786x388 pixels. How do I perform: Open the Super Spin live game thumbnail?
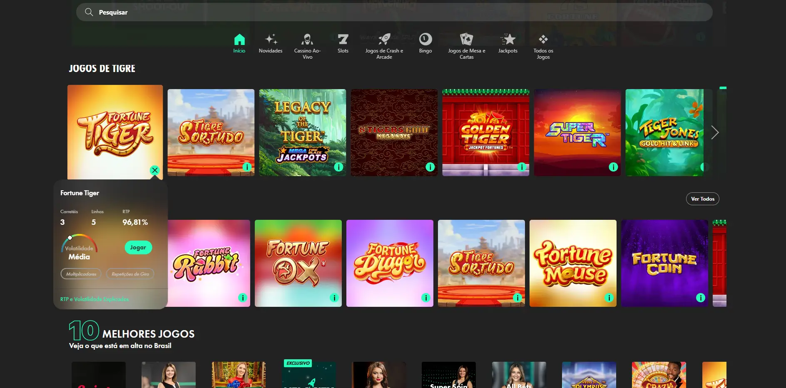pyautogui.click(x=449, y=375)
